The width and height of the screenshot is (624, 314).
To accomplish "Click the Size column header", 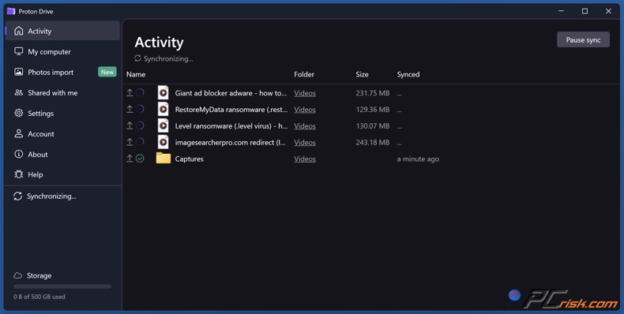I will [362, 74].
